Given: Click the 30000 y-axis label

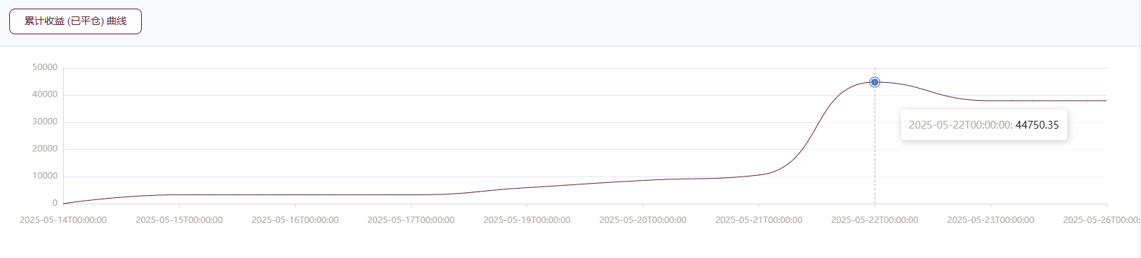Looking at the screenshot, I should 45,121.
